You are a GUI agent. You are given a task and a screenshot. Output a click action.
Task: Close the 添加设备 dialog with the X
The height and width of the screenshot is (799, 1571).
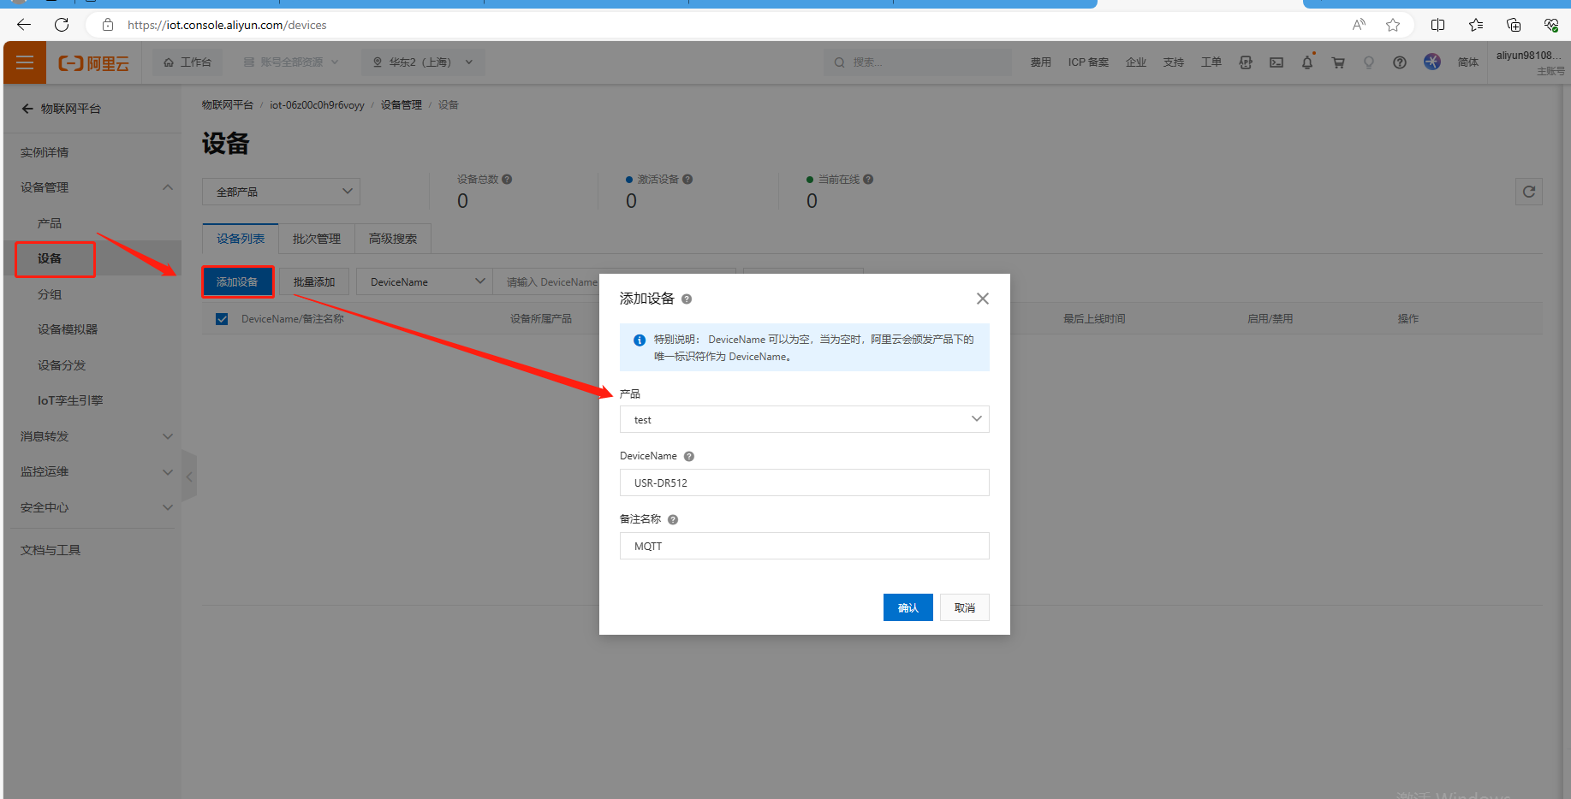tap(982, 299)
